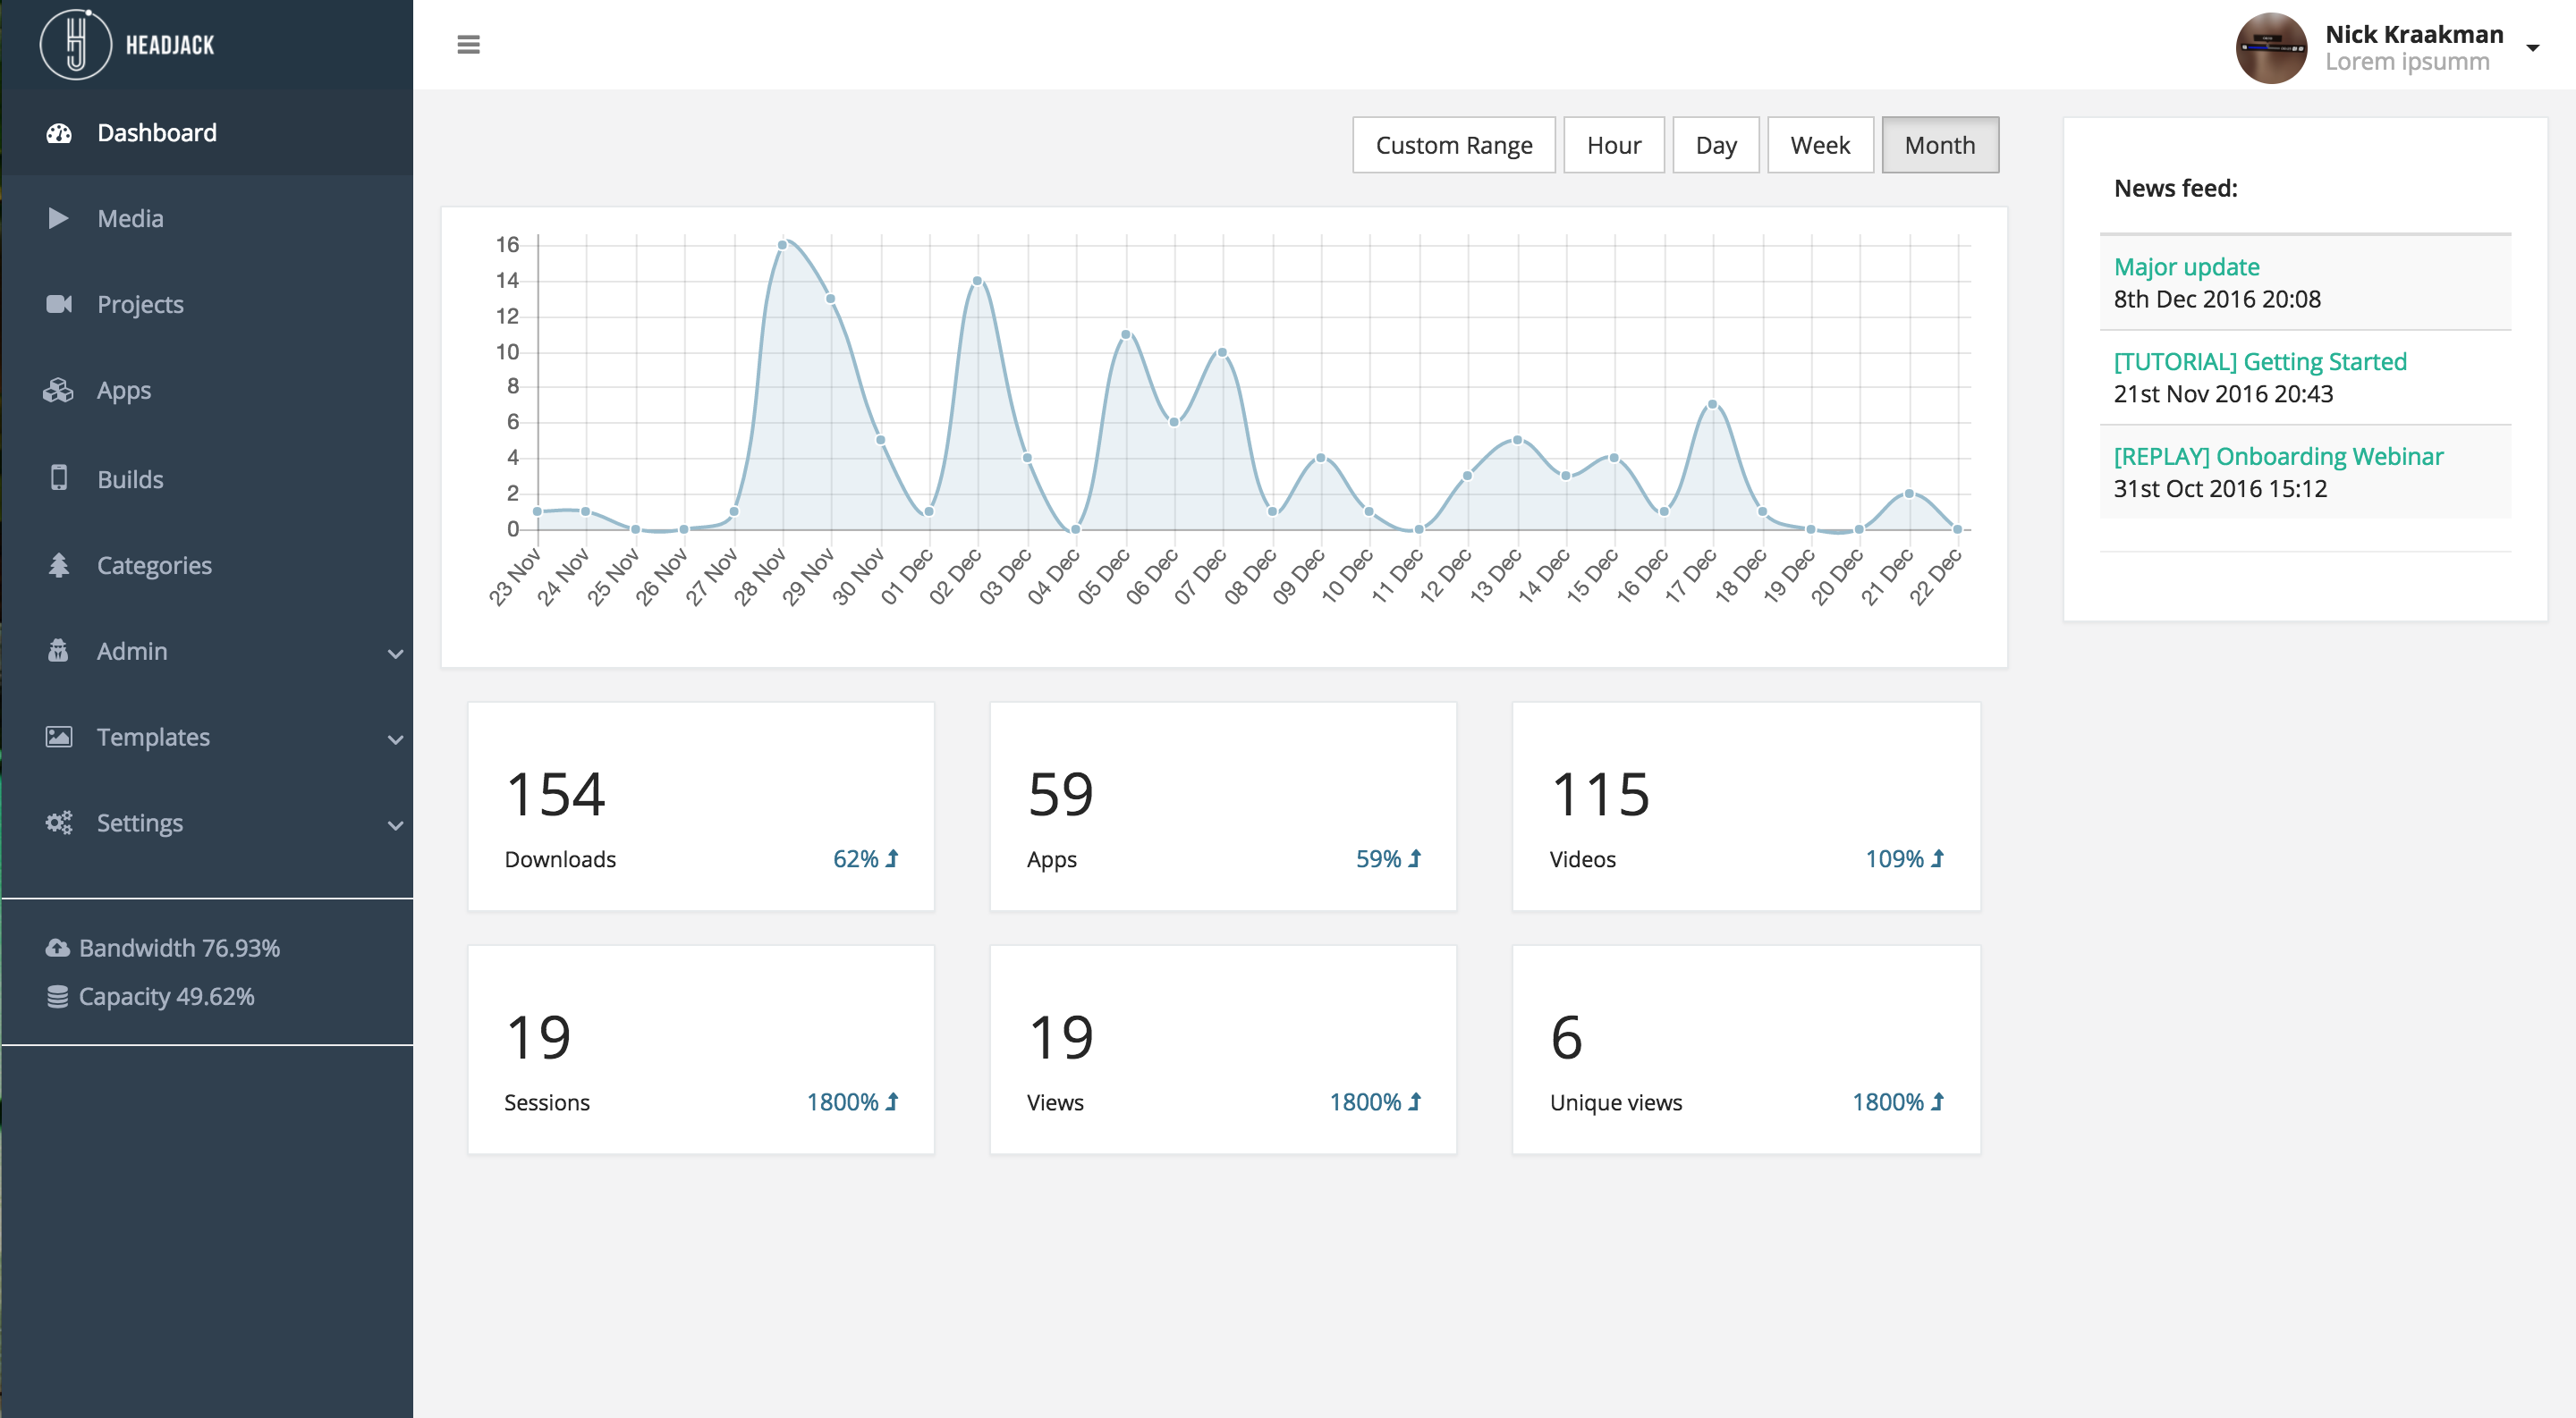
Task: Click the hamburger menu icon
Action: (x=468, y=45)
